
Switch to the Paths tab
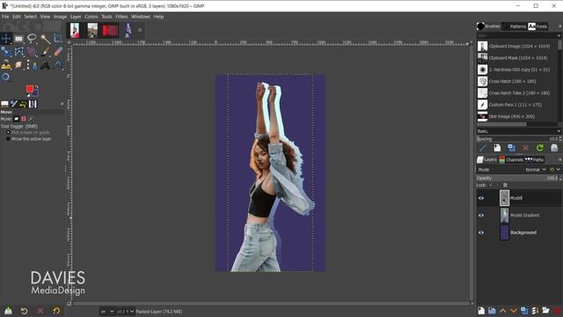[x=534, y=159]
